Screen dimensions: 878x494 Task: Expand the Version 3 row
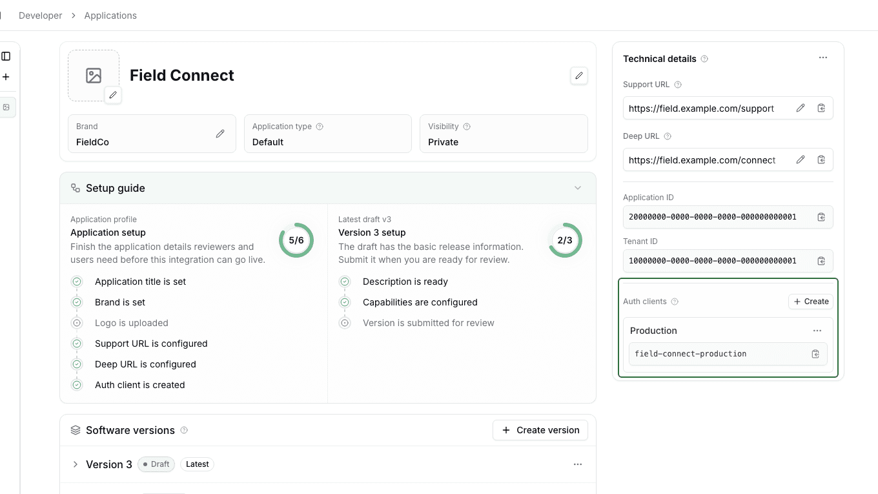point(76,464)
